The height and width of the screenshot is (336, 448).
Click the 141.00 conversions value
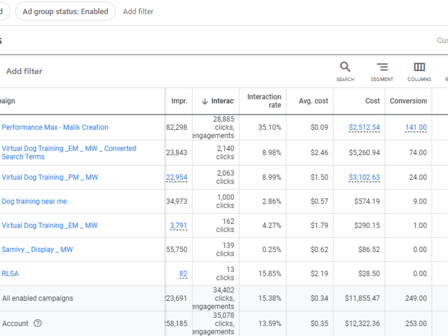[x=416, y=127]
